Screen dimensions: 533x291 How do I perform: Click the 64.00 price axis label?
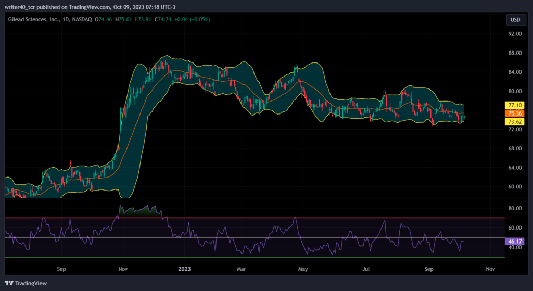tap(515, 167)
